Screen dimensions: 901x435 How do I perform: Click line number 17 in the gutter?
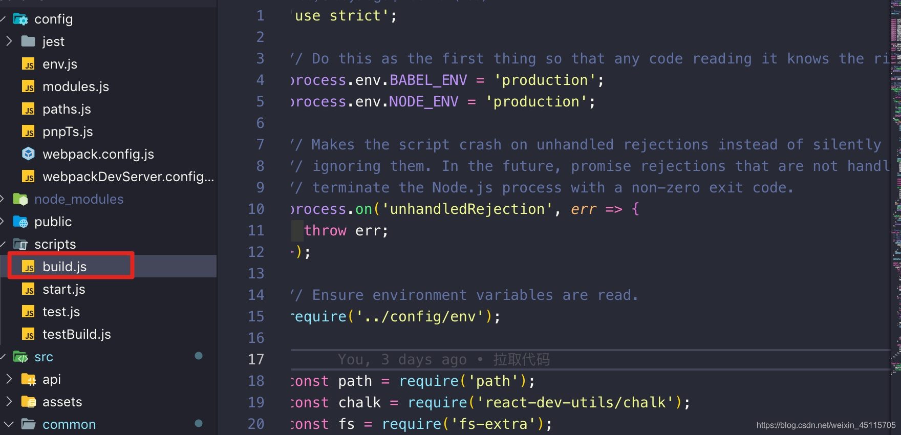(x=256, y=359)
